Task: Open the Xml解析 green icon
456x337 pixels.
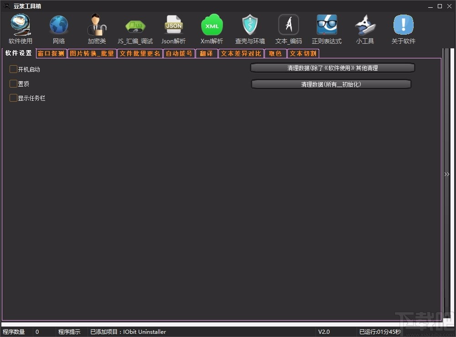Action: click(212, 29)
